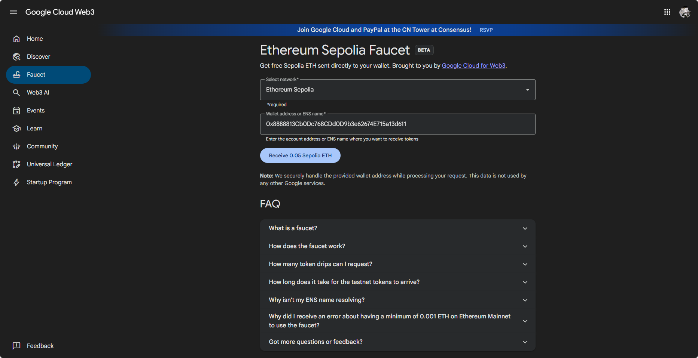Click the Startup Program lightning icon
This screenshot has height=358, width=698.
coord(16,182)
